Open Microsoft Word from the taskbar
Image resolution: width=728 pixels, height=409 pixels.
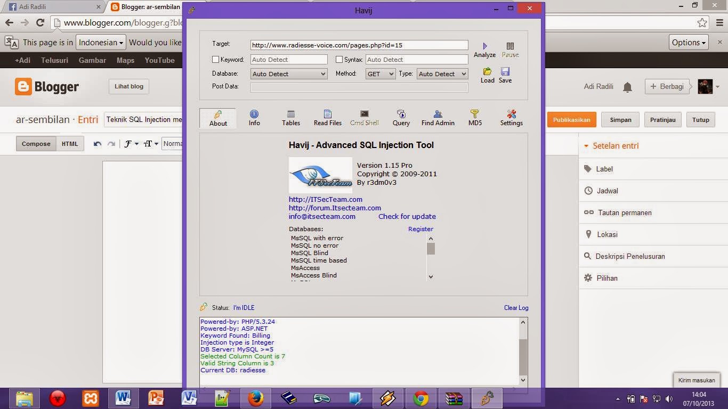pyautogui.click(x=123, y=398)
